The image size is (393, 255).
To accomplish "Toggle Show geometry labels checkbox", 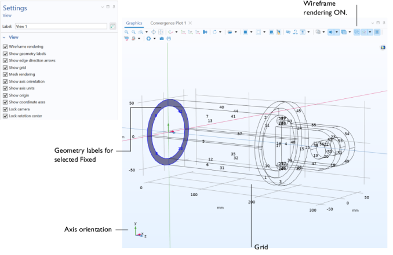I will tap(5, 54).
